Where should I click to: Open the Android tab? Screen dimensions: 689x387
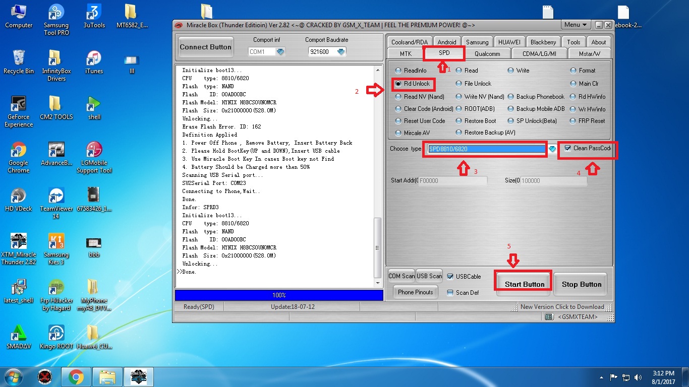coord(447,42)
